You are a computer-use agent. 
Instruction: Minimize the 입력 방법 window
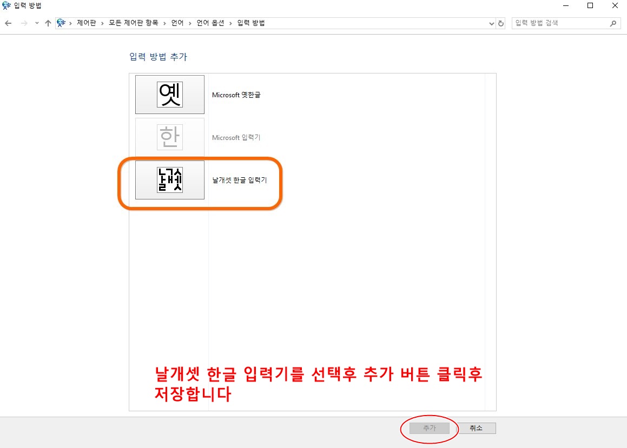click(x=566, y=5)
